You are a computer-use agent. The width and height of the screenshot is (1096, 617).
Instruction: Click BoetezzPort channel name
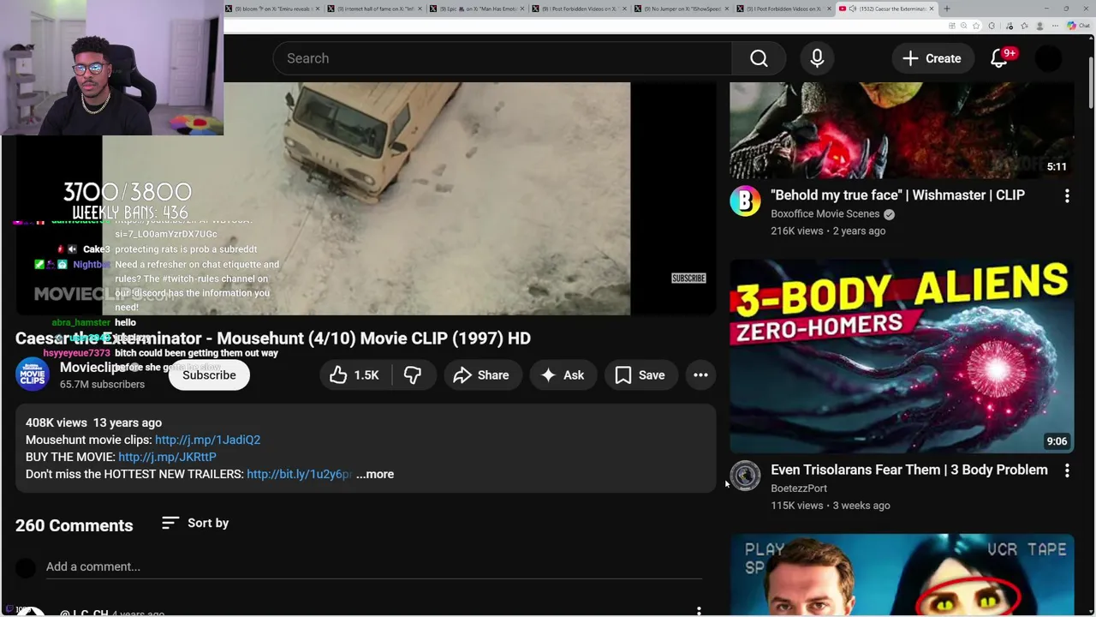[x=799, y=488]
